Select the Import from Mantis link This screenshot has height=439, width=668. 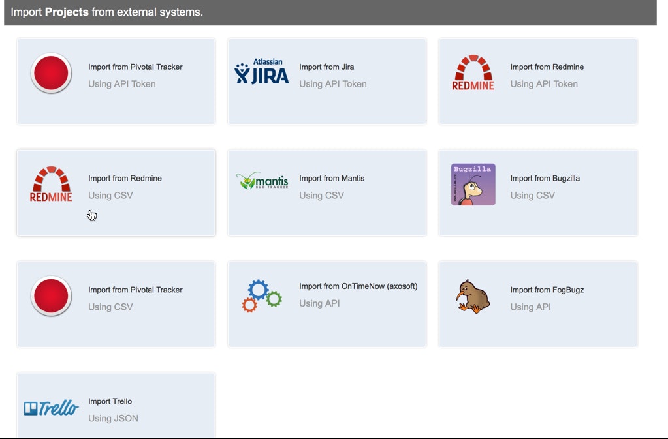click(332, 178)
